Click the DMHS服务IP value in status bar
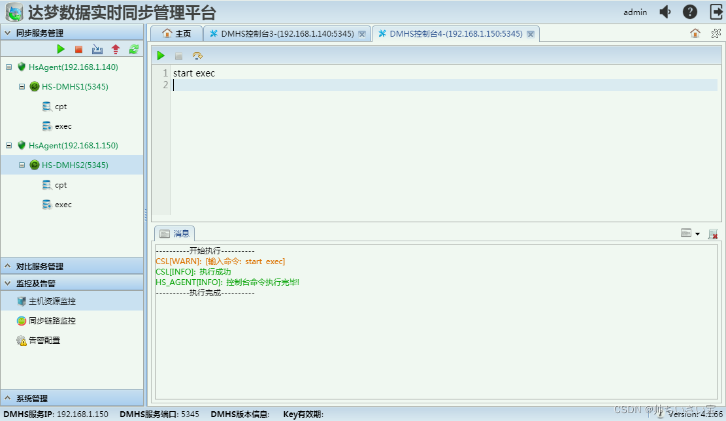Viewport: 726px width, 421px height. (x=82, y=414)
